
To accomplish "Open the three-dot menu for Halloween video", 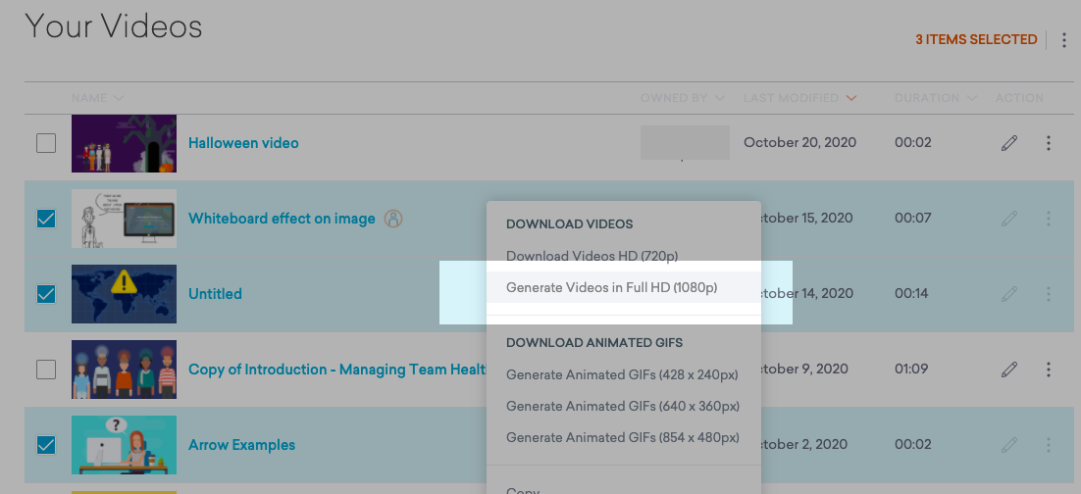I will [1048, 143].
